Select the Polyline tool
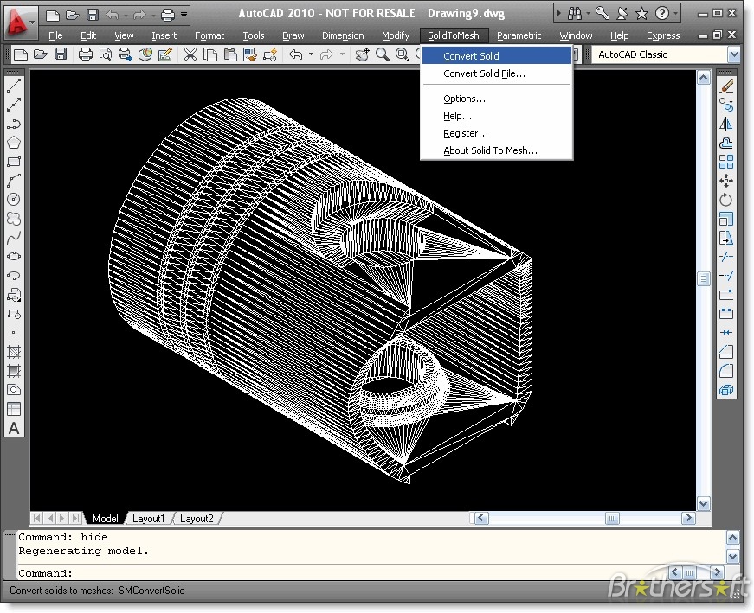The height and width of the screenshot is (613, 754). pos(14,124)
